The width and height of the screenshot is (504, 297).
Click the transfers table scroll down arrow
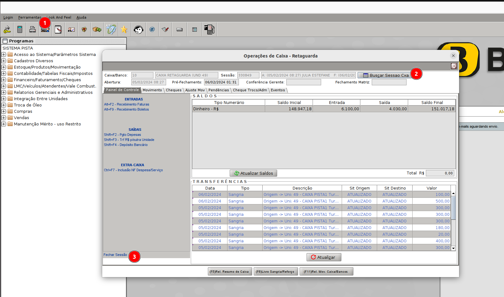click(x=453, y=248)
